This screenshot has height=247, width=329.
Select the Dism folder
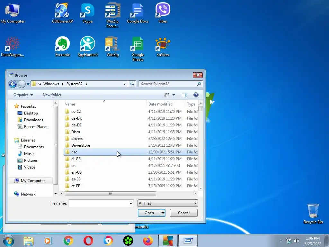(x=131, y=132)
